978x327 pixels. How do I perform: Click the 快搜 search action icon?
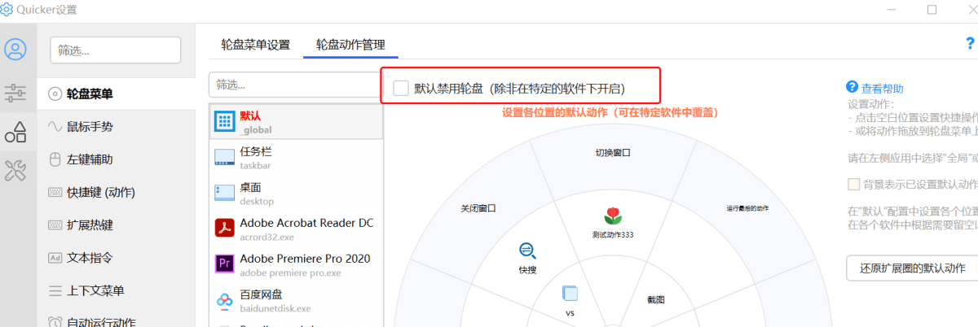pos(527,251)
